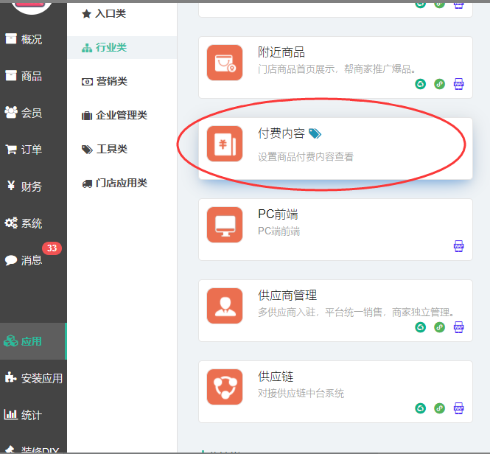The image size is (490, 454).
Task: Click the green link icon on 附近商品 card
Action: [x=439, y=84]
